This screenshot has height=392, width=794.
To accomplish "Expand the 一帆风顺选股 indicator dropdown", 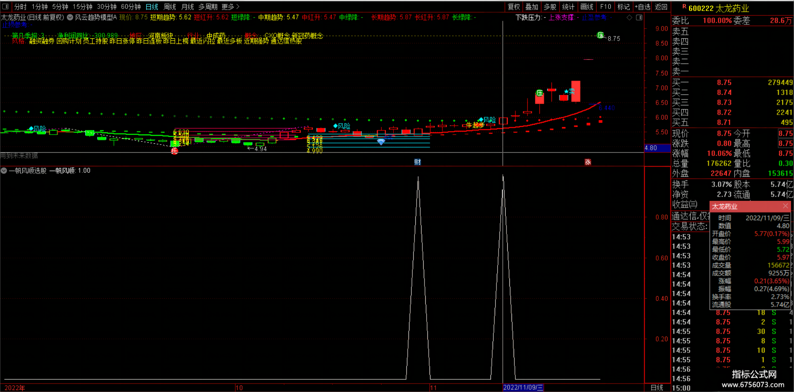I will (x=4, y=171).
